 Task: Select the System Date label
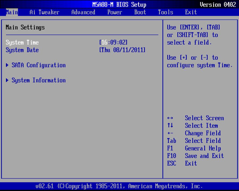tap(22, 50)
